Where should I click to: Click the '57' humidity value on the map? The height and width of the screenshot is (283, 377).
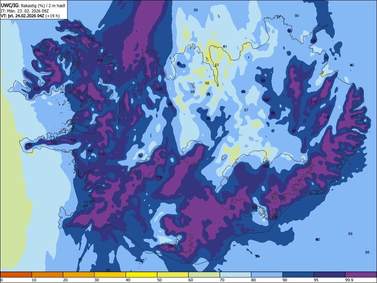point(217,65)
